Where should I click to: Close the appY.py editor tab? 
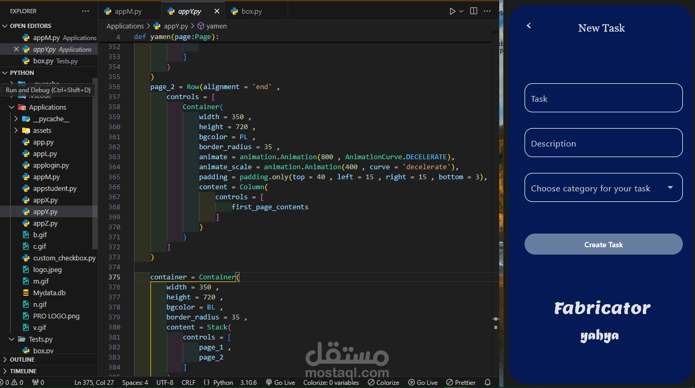217,11
